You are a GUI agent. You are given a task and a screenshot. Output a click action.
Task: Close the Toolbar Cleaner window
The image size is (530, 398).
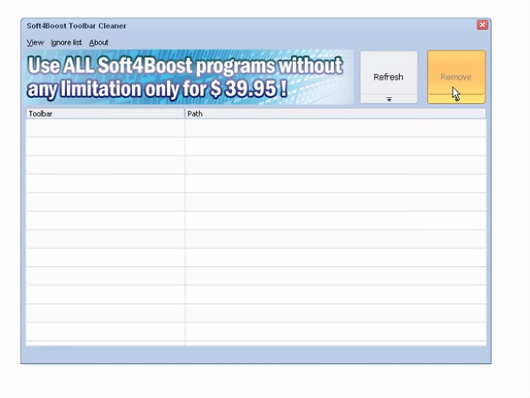[482, 25]
